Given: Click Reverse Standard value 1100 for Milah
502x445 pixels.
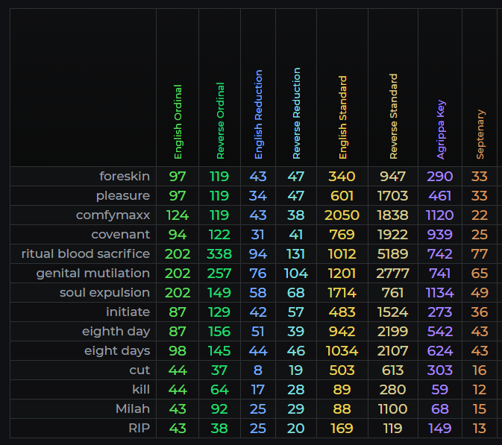Looking at the screenshot, I should (x=393, y=409).
